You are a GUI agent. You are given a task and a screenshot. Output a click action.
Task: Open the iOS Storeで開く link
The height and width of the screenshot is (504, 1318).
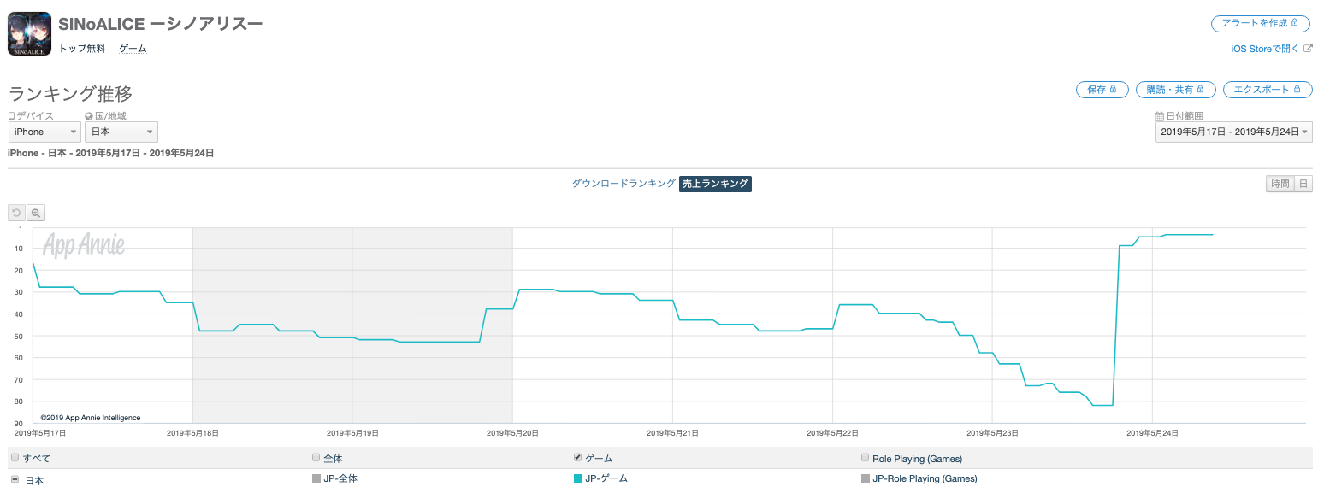pyautogui.click(x=1271, y=49)
